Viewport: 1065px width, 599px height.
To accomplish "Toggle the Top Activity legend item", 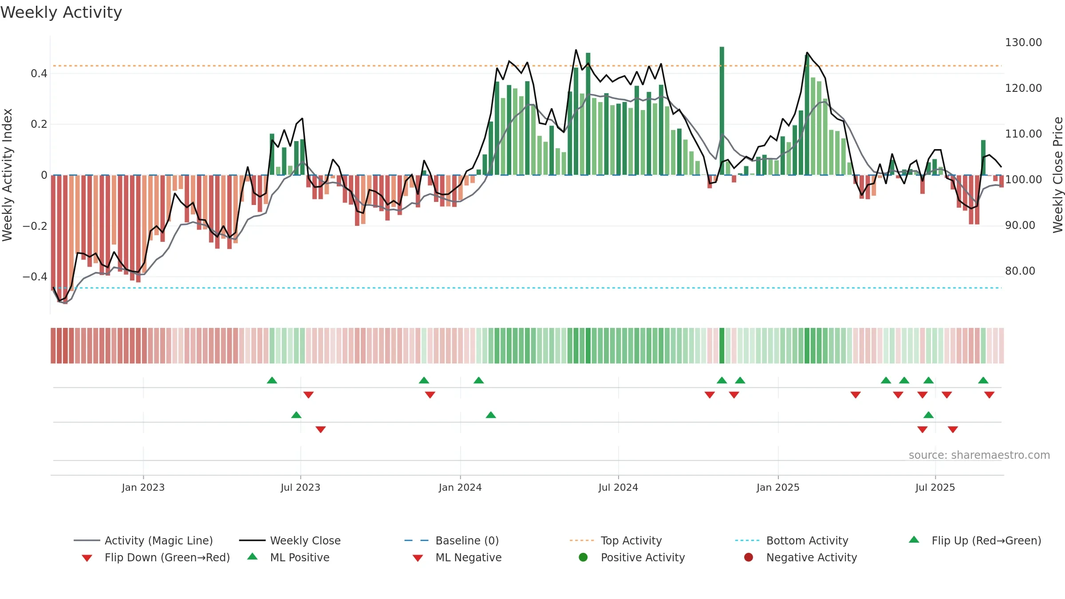I will point(616,540).
